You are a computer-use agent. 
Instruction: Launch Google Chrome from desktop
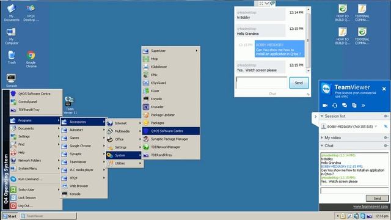(31, 59)
